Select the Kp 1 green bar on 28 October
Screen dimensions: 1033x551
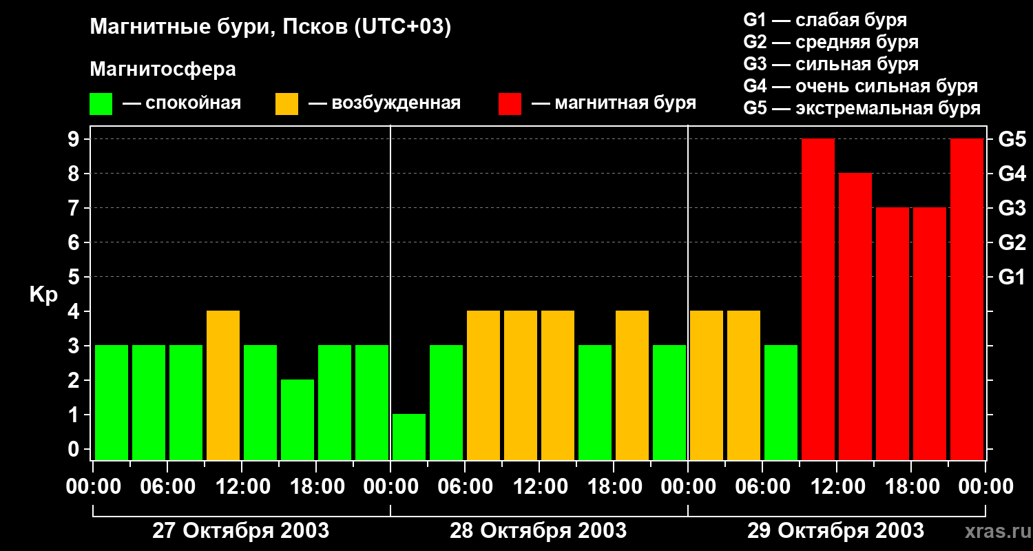(409, 437)
